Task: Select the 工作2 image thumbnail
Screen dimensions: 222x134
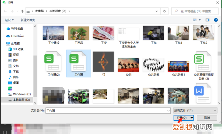Action: [203, 33]
